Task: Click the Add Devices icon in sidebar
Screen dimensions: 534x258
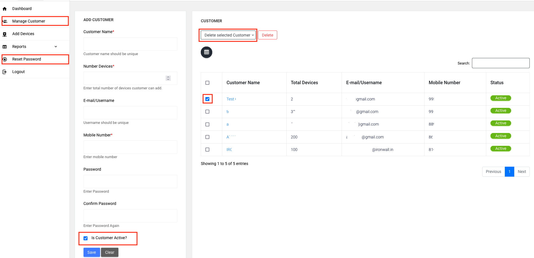Action: (5, 34)
